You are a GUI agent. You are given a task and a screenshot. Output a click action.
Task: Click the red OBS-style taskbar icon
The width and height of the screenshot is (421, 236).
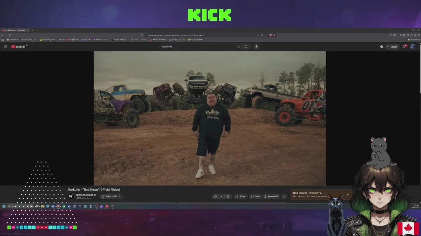[x=107, y=206]
